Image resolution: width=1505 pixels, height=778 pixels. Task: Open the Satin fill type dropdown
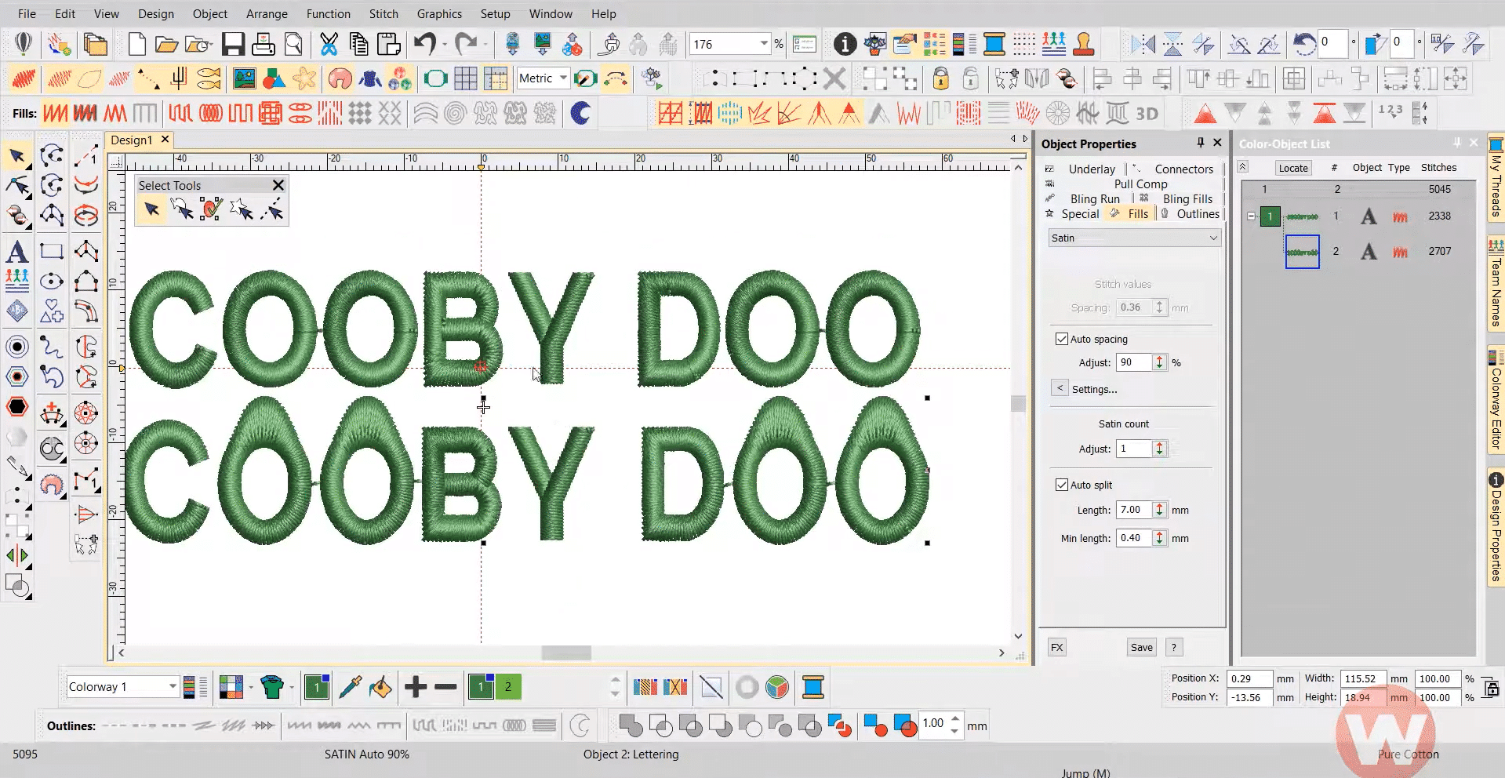pos(1134,238)
